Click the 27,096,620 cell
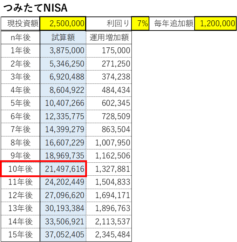This screenshot has height=242, width=237. (x=63, y=195)
